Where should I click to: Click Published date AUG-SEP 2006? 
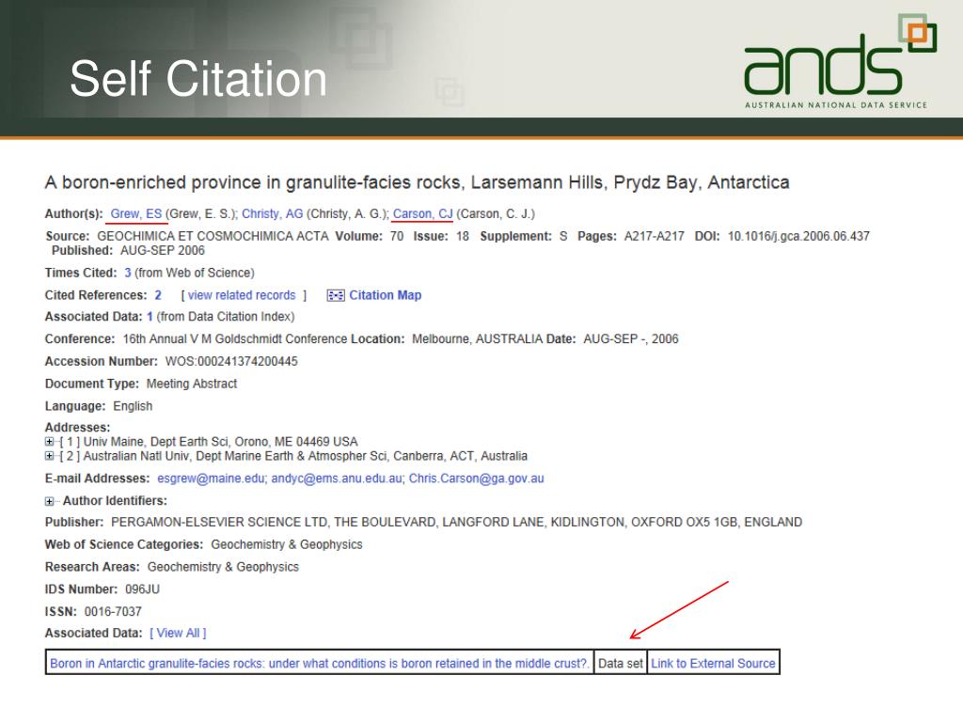pyautogui.click(x=162, y=250)
